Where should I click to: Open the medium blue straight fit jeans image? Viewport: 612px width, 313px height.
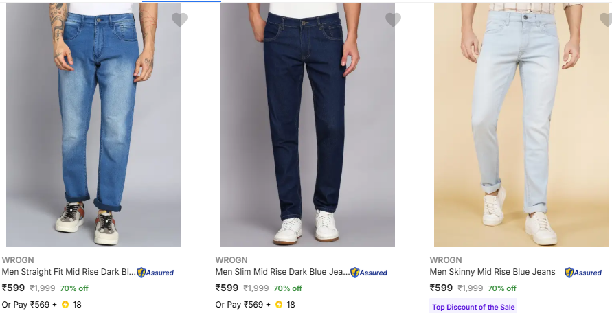[x=93, y=124]
